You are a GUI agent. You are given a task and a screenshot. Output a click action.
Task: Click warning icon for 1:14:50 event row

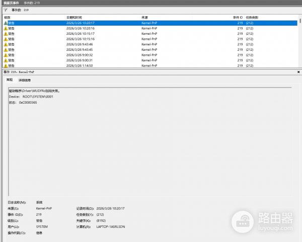click(x=6, y=65)
